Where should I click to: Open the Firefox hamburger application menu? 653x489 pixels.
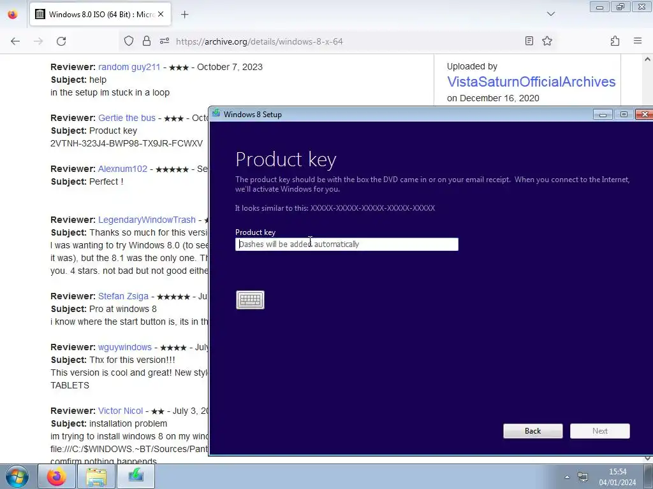pos(638,41)
